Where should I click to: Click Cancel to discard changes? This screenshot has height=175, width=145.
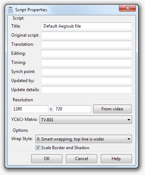pos(82,159)
